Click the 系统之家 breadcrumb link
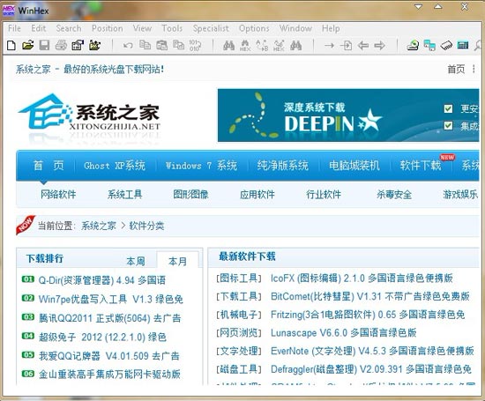Image resolution: width=485 pixels, height=401 pixels. pos(99,226)
